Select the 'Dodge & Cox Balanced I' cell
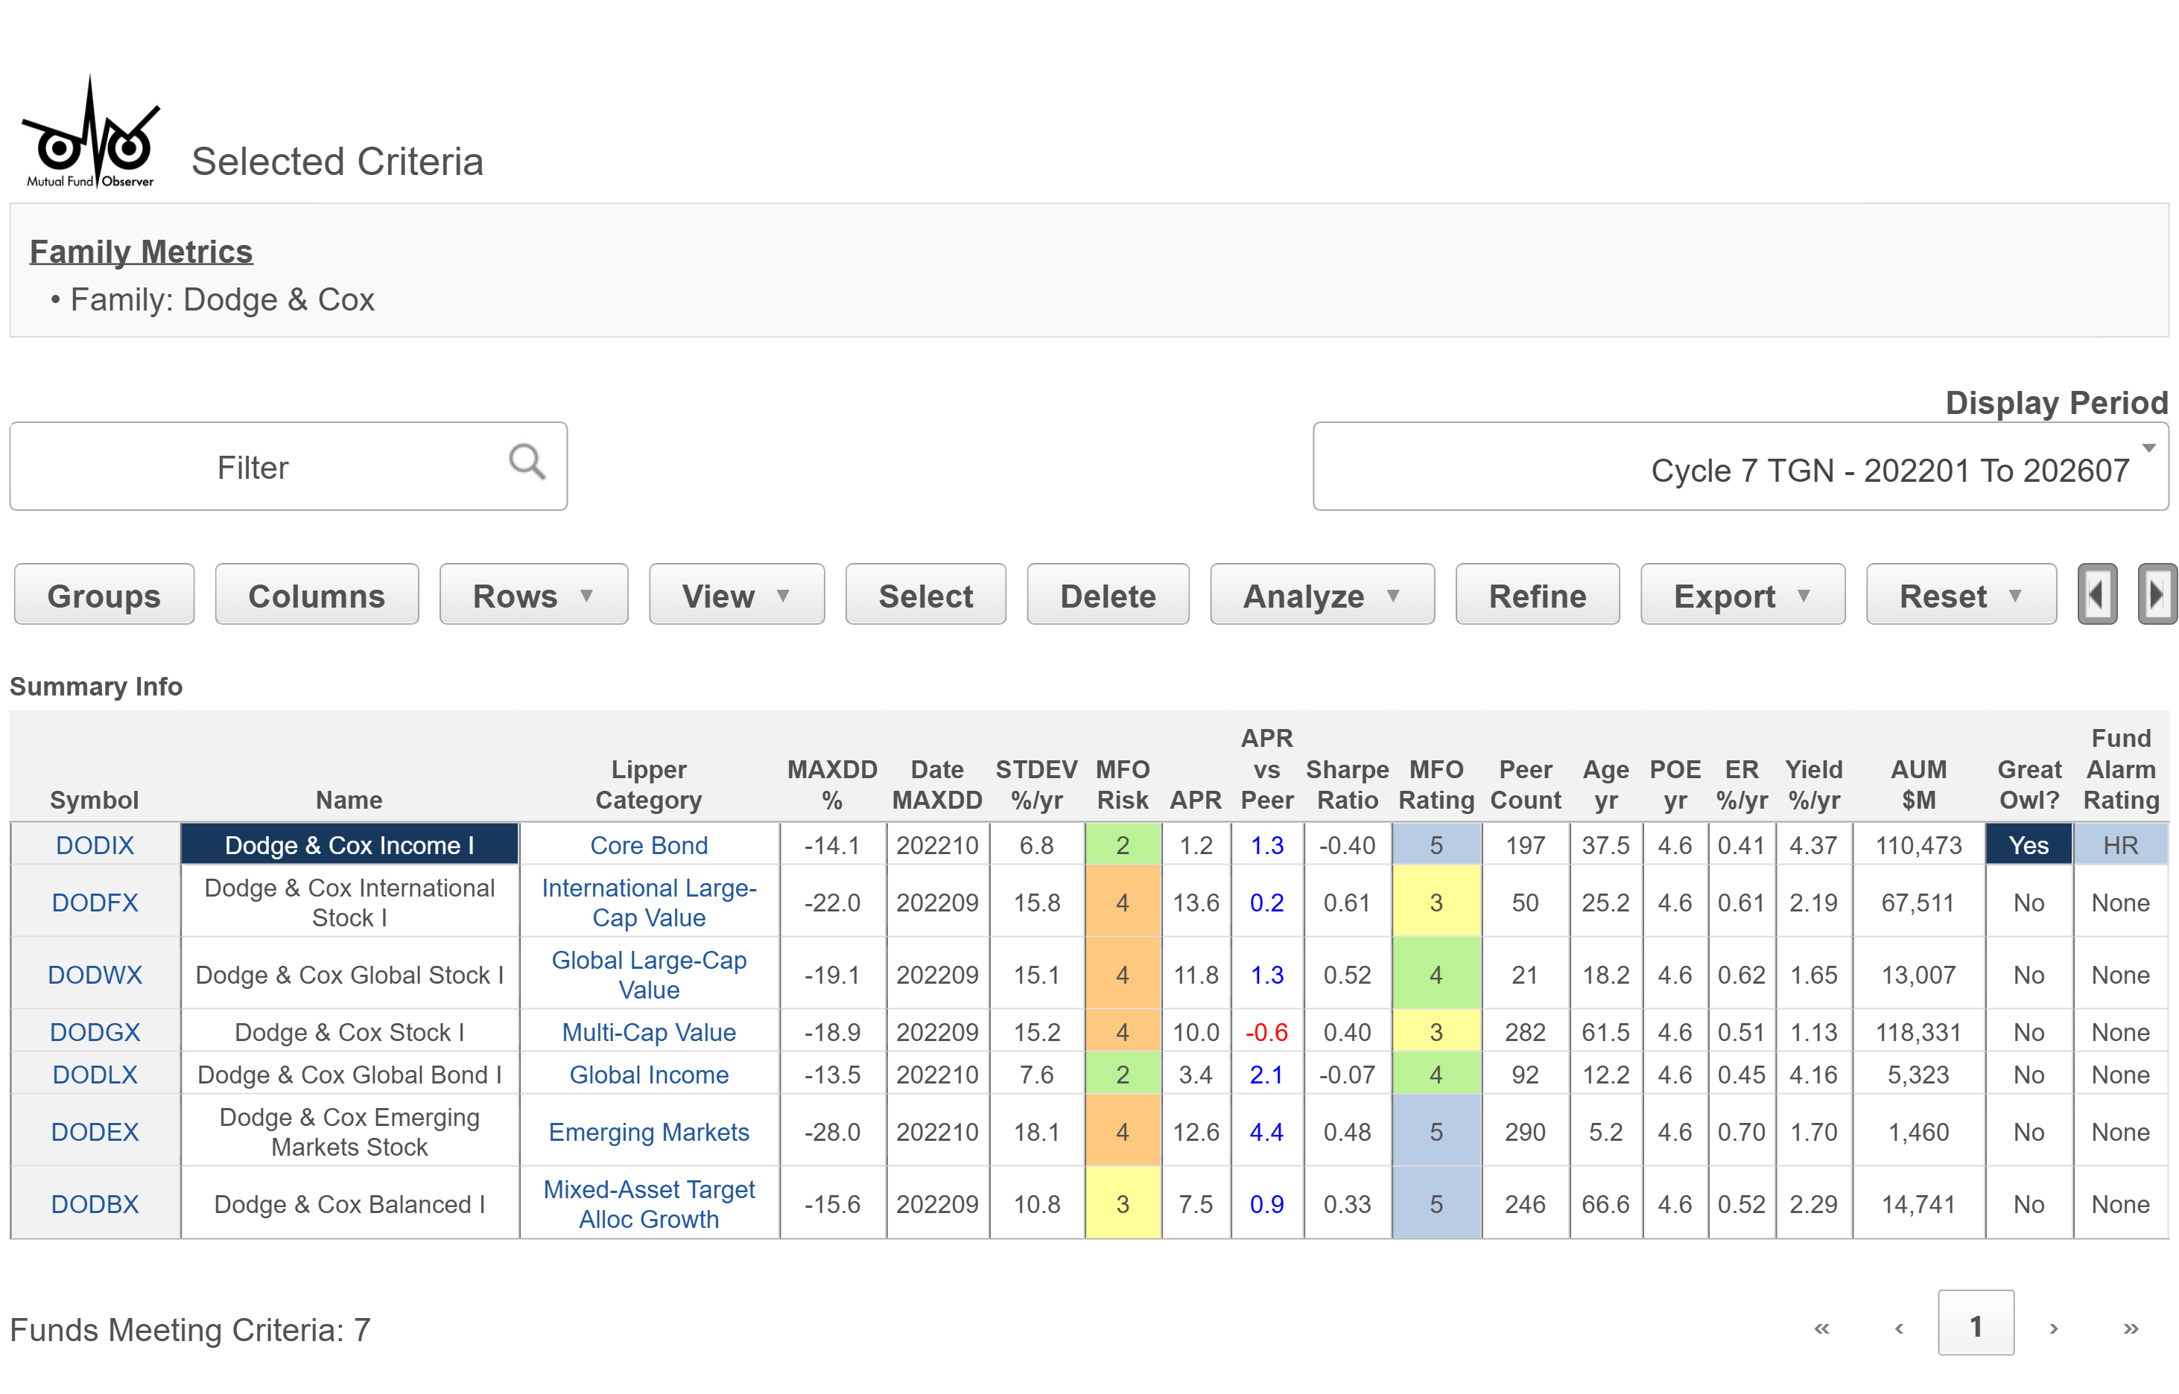2179x1394 pixels. pyautogui.click(x=349, y=1203)
